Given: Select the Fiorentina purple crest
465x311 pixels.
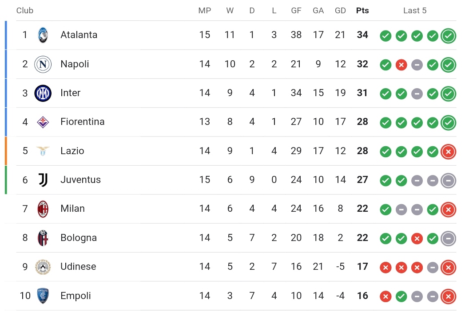Looking at the screenshot, I should pyautogui.click(x=43, y=122).
